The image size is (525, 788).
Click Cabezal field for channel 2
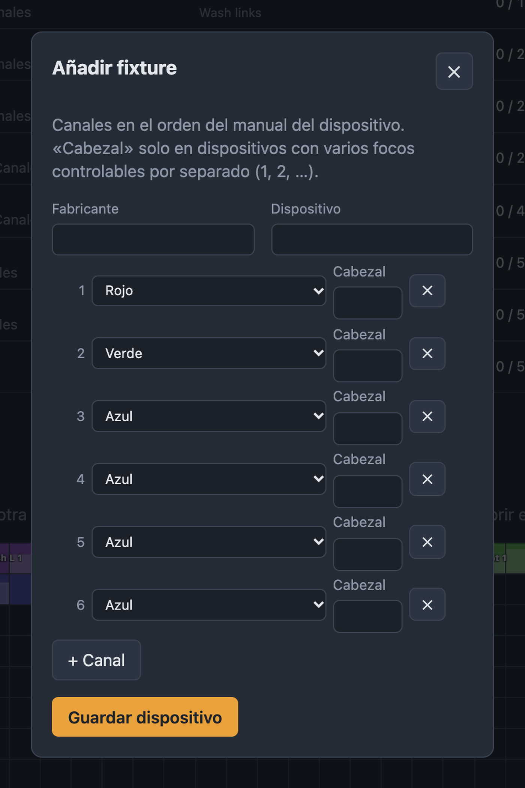coord(367,366)
